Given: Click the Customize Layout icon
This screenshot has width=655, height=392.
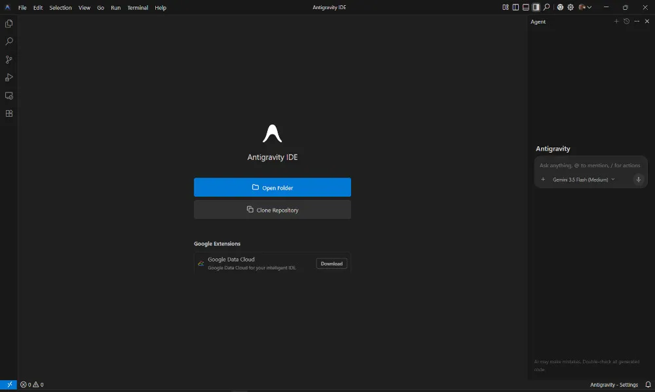Looking at the screenshot, I should pyautogui.click(x=506, y=7).
